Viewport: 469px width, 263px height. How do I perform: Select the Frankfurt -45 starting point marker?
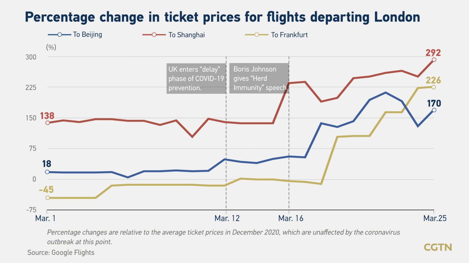(x=47, y=198)
